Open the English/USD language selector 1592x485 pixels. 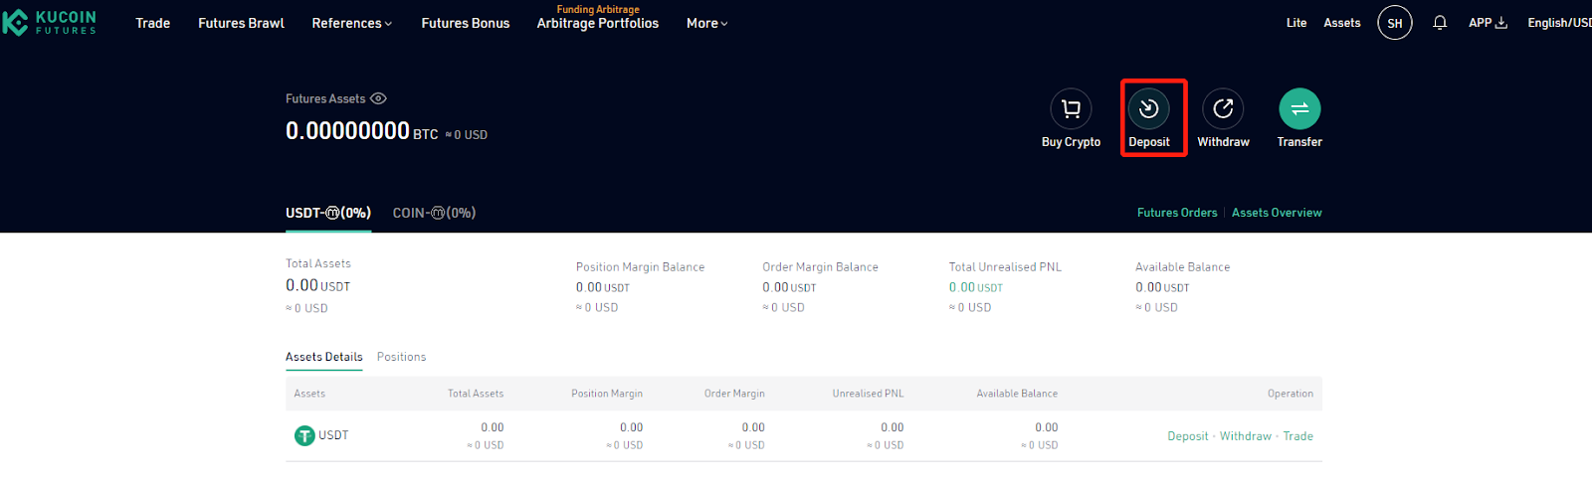[x=1559, y=22]
